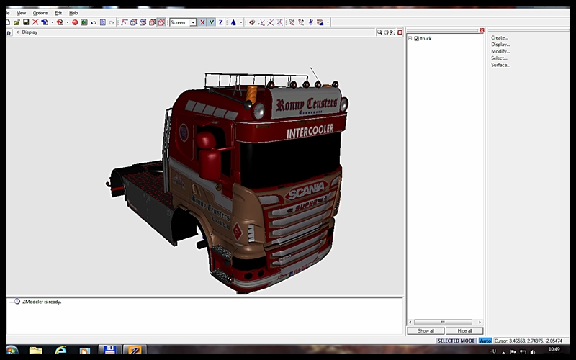576x360 pixels.
Task: Click the red maximize viewport icon
Action: pos(400,32)
